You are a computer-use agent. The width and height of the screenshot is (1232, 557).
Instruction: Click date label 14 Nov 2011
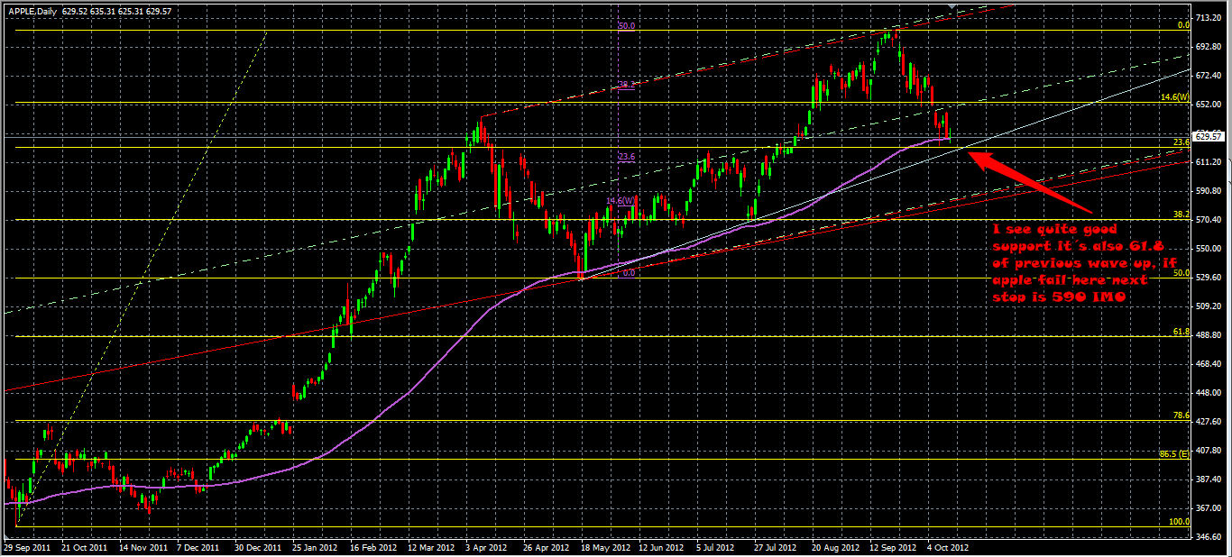click(x=145, y=547)
